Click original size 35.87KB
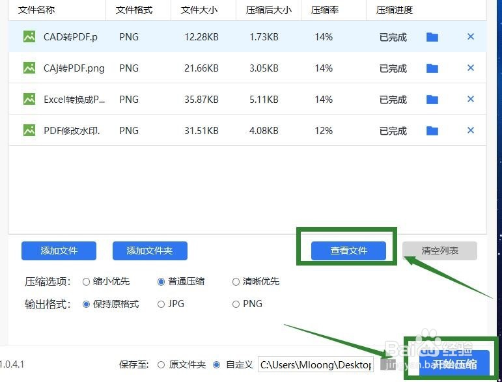The image size is (502, 382). (201, 100)
